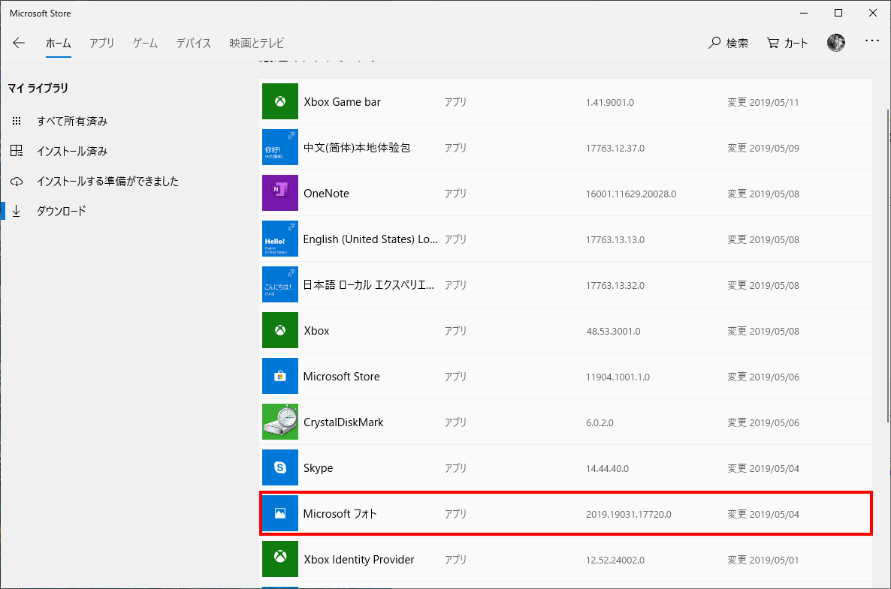The width and height of the screenshot is (891, 589).
Task: Click the インストール済み sidebar icon
Action: coord(17,151)
